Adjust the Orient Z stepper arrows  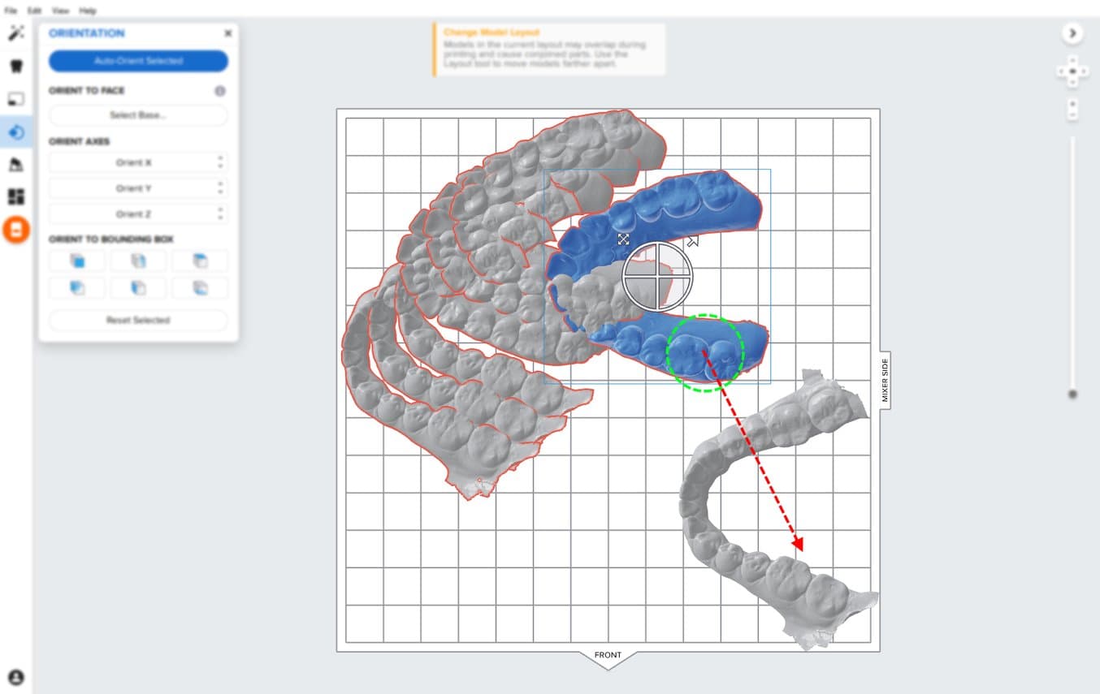point(220,214)
